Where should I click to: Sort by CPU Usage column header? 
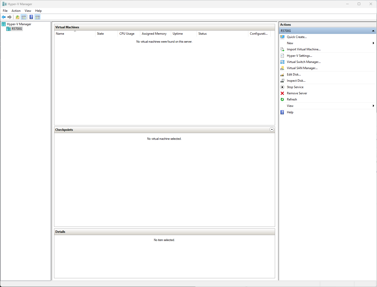tap(129, 34)
